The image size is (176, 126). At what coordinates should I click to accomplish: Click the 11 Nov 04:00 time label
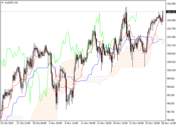(88, 123)
